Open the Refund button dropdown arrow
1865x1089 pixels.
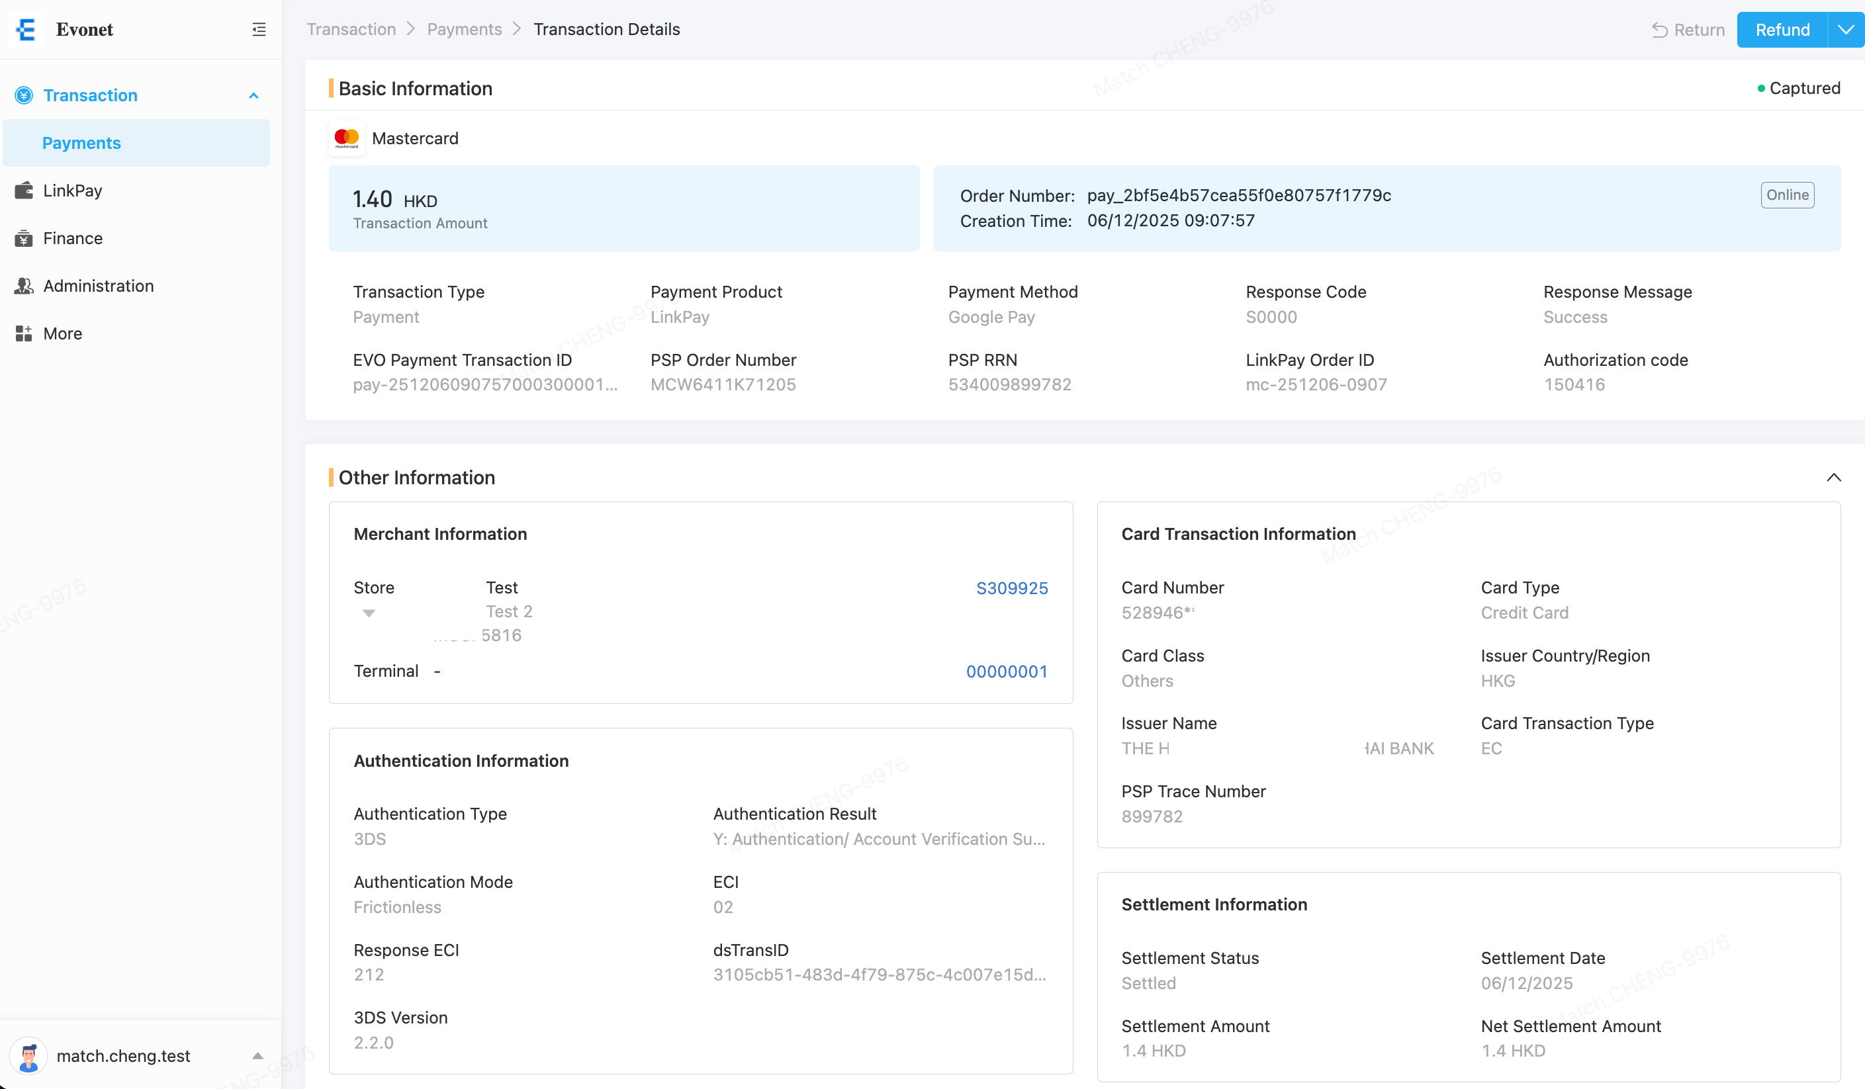click(x=1845, y=30)
